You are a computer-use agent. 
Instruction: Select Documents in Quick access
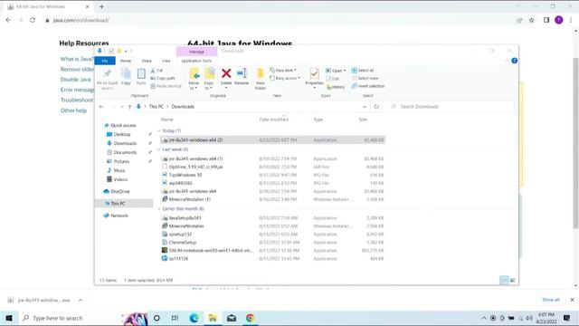125,152
